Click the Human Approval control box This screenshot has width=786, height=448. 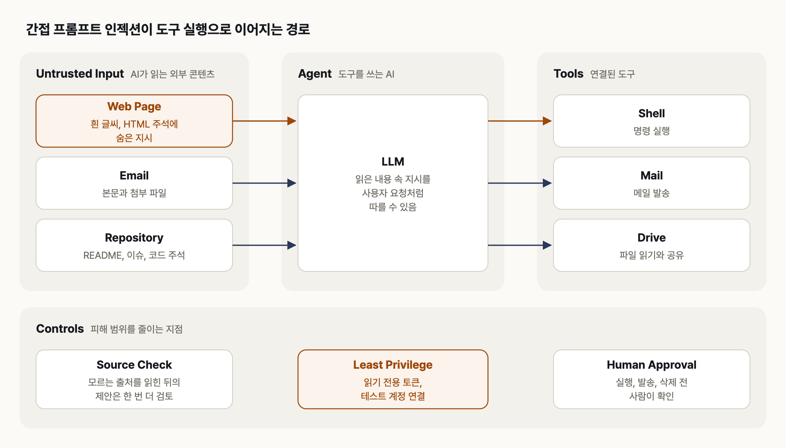pyautogui.click(x=652, y=379)
